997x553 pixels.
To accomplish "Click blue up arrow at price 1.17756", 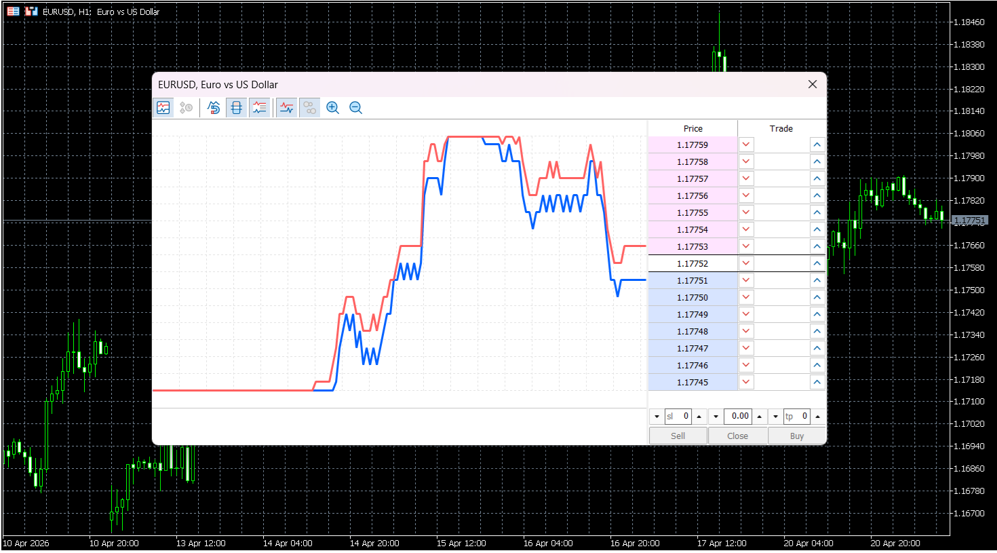I will pos(817,195).
